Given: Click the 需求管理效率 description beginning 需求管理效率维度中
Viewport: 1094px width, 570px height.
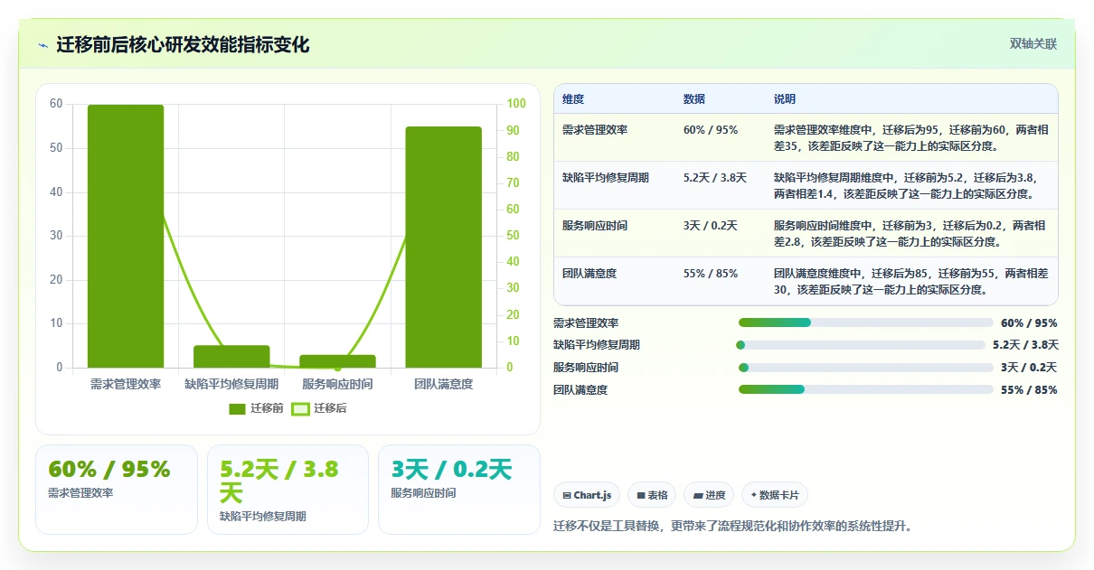Looking at the screenshot, I should (x=911, y=138).
